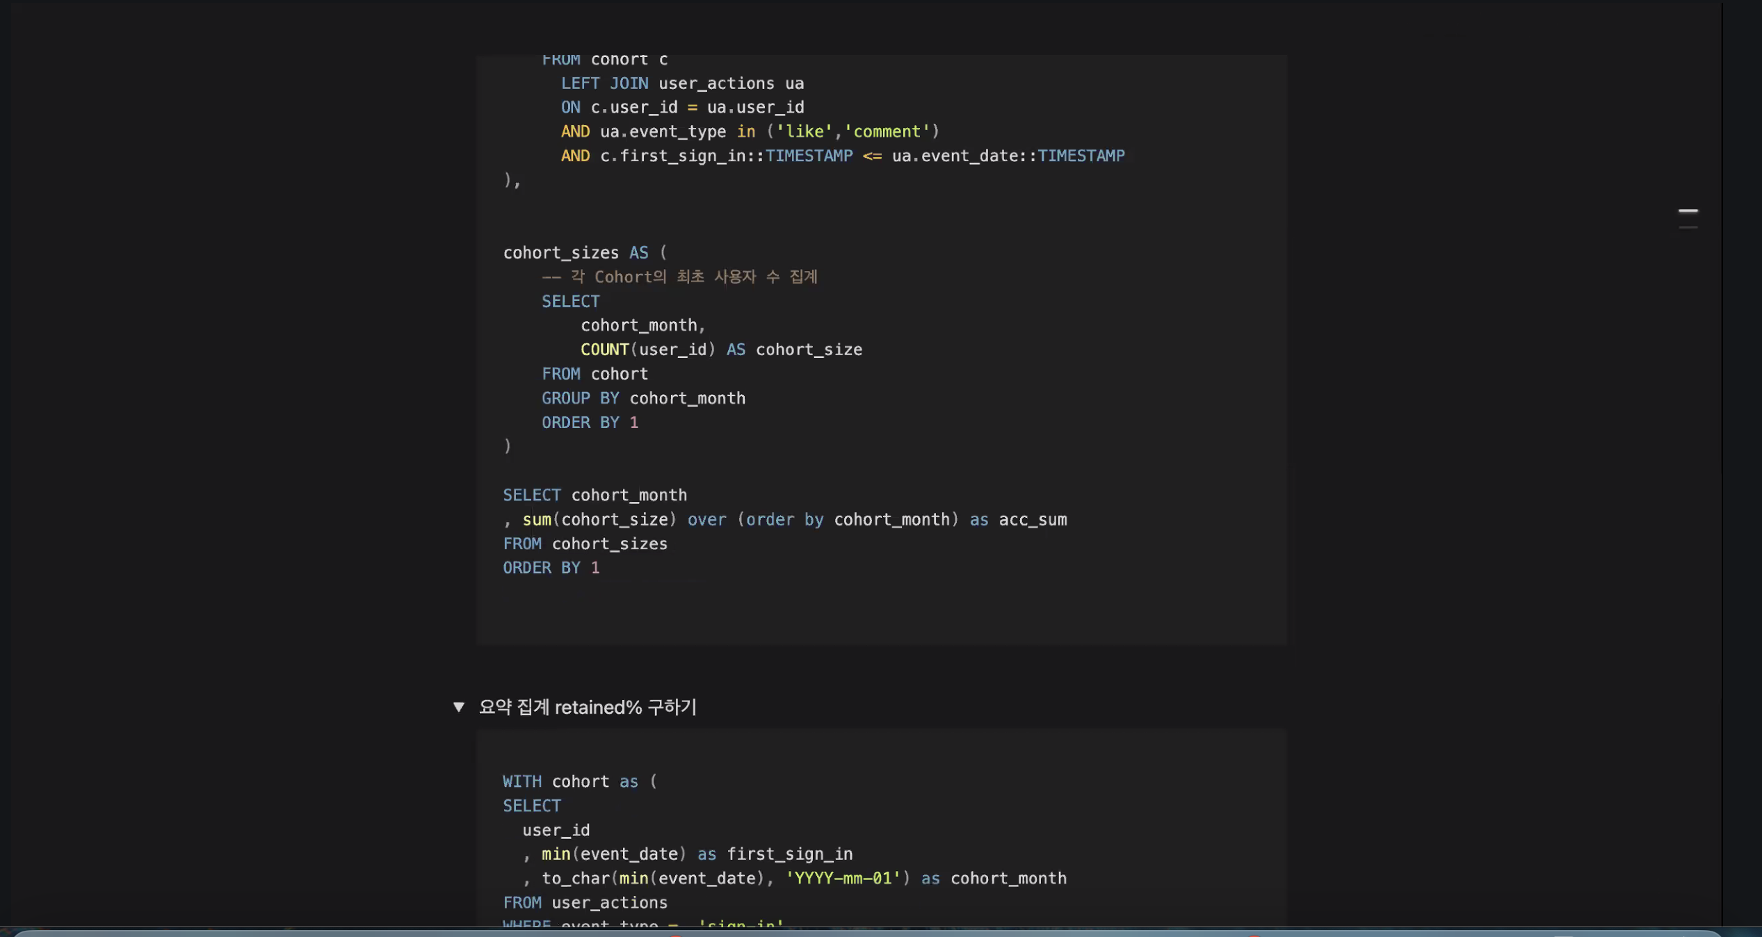1762x937 pixels.
Task: Click the 'SELECT cohort_month' line
Action: [x=595, y=495]
